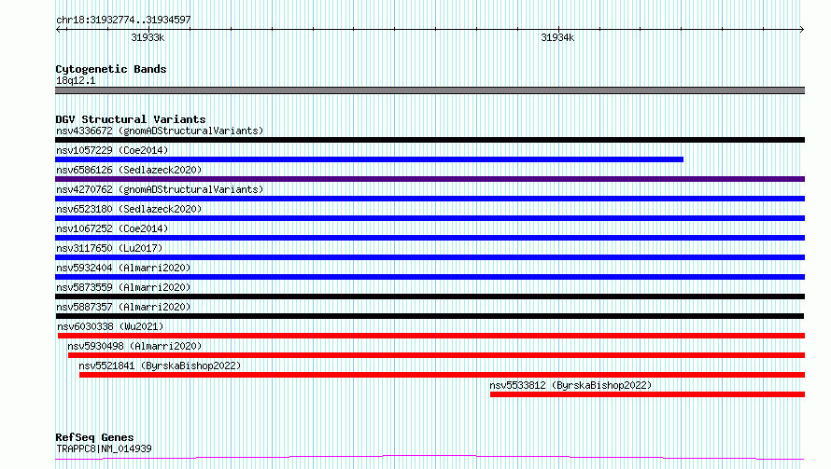The image size is (831, 469).
Task: Open variant label nsv6030338 (Wu2021)
Action: 110,326
